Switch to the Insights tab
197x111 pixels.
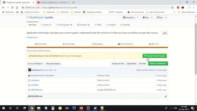(x=111, y=25)
